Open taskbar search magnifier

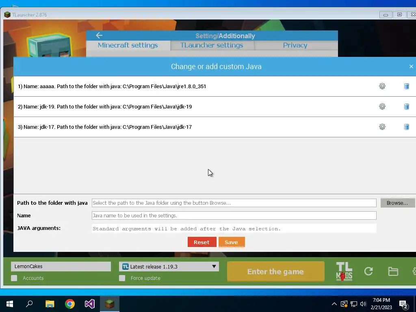pyautogui.click(x=29, y=303)
